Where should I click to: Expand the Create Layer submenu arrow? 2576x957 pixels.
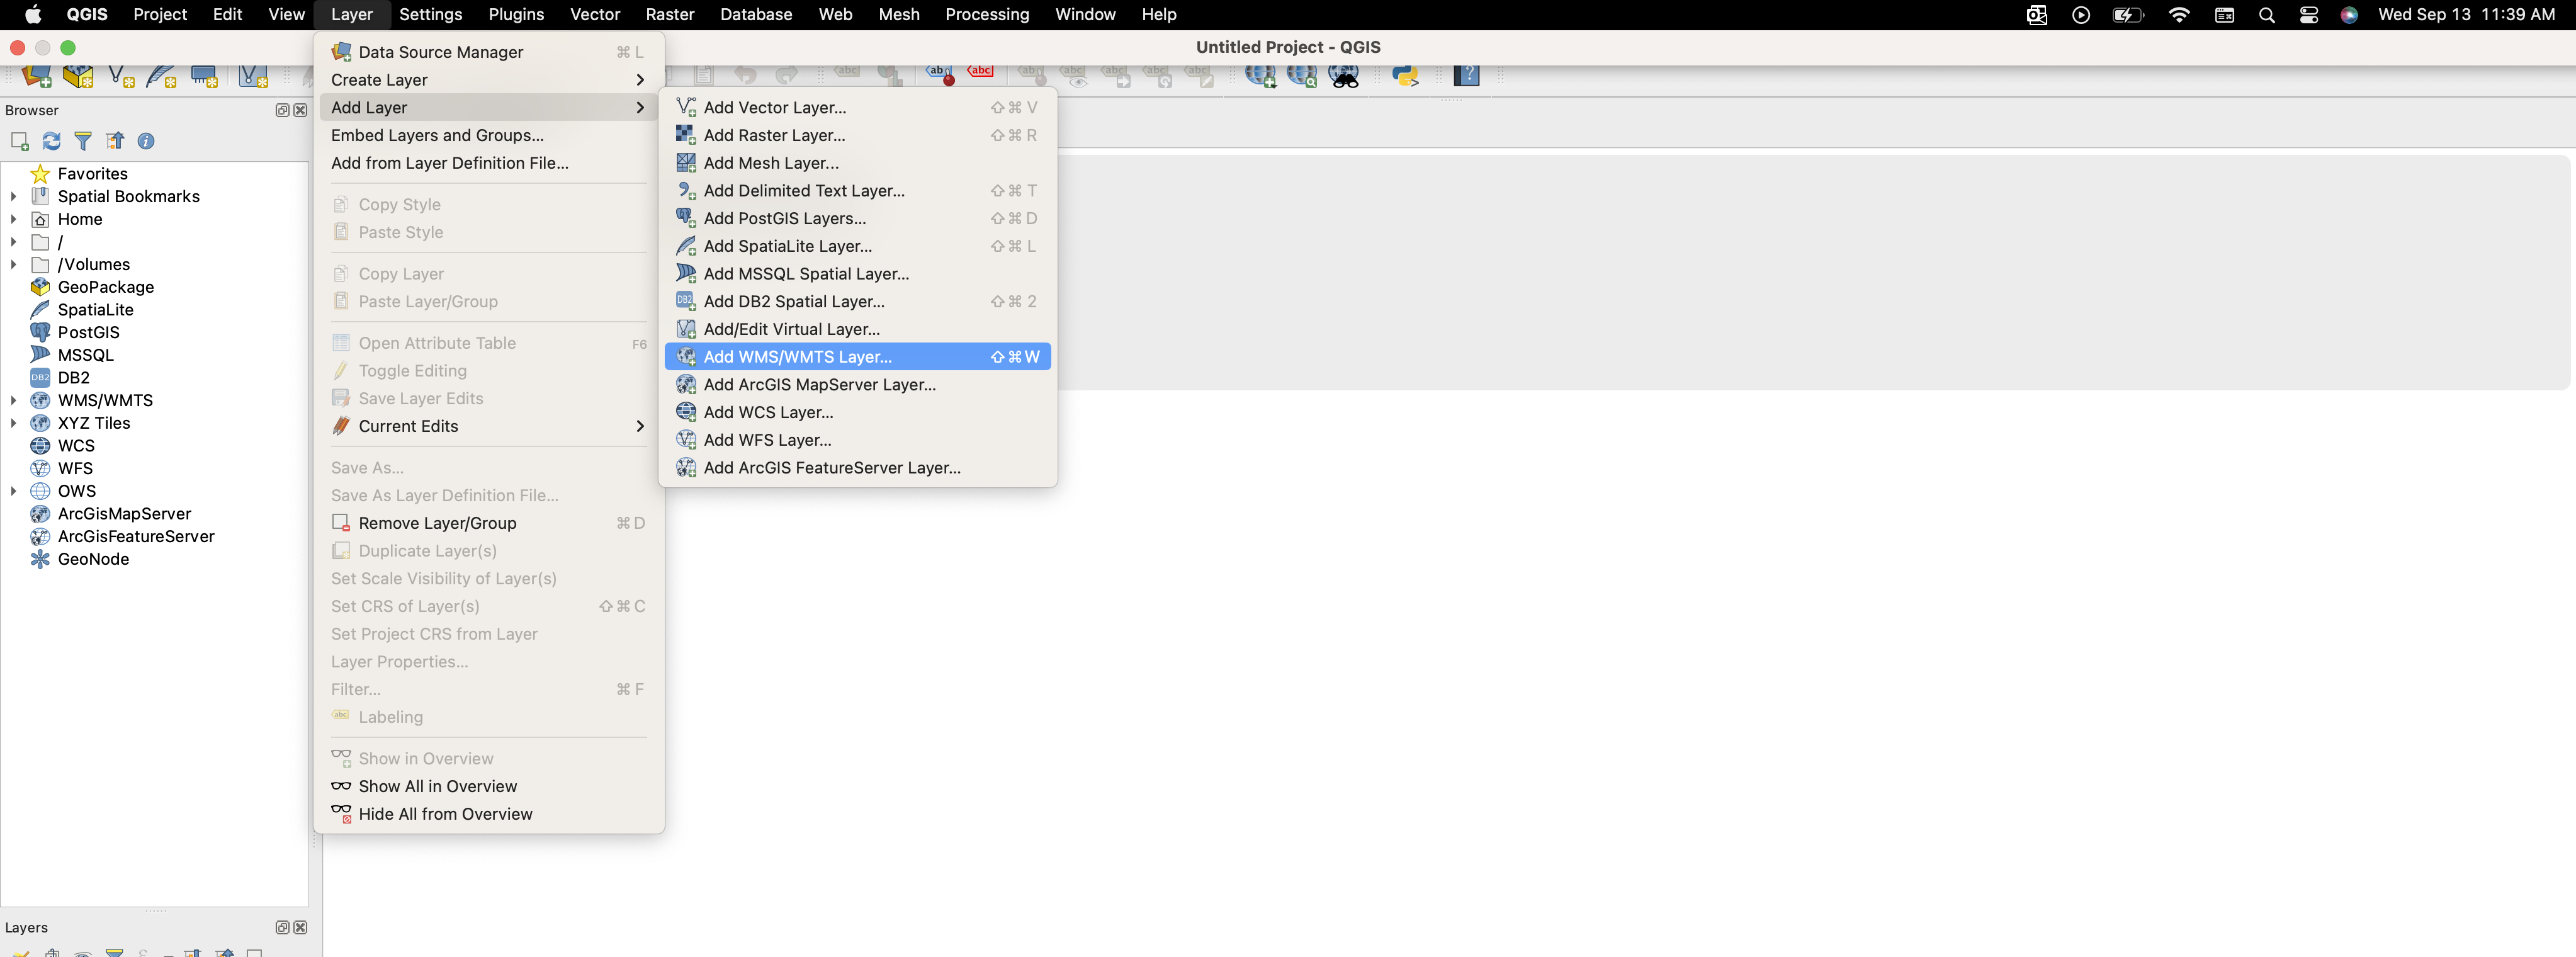click(640, 80)
